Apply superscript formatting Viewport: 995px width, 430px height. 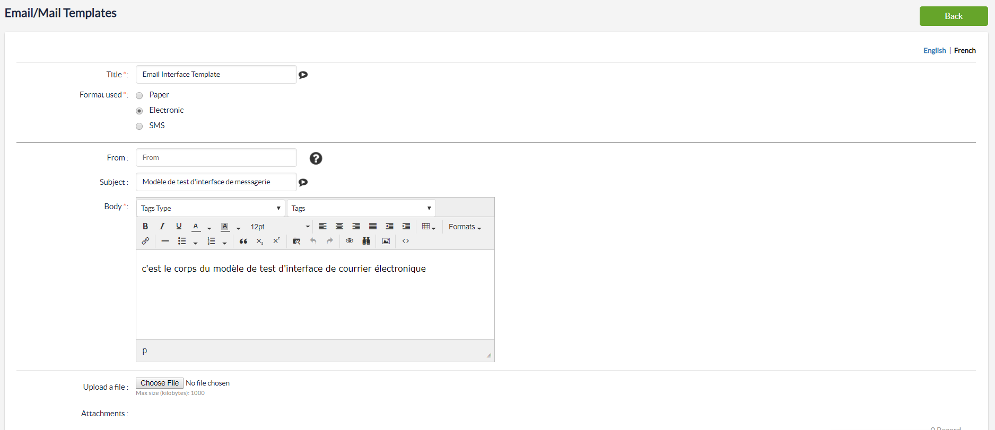point(276,241)
